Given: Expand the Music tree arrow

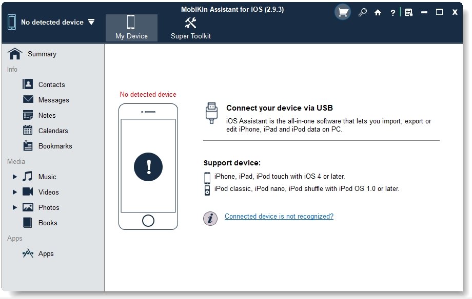Looking at the screenshot, I should [x=15, y=177].
